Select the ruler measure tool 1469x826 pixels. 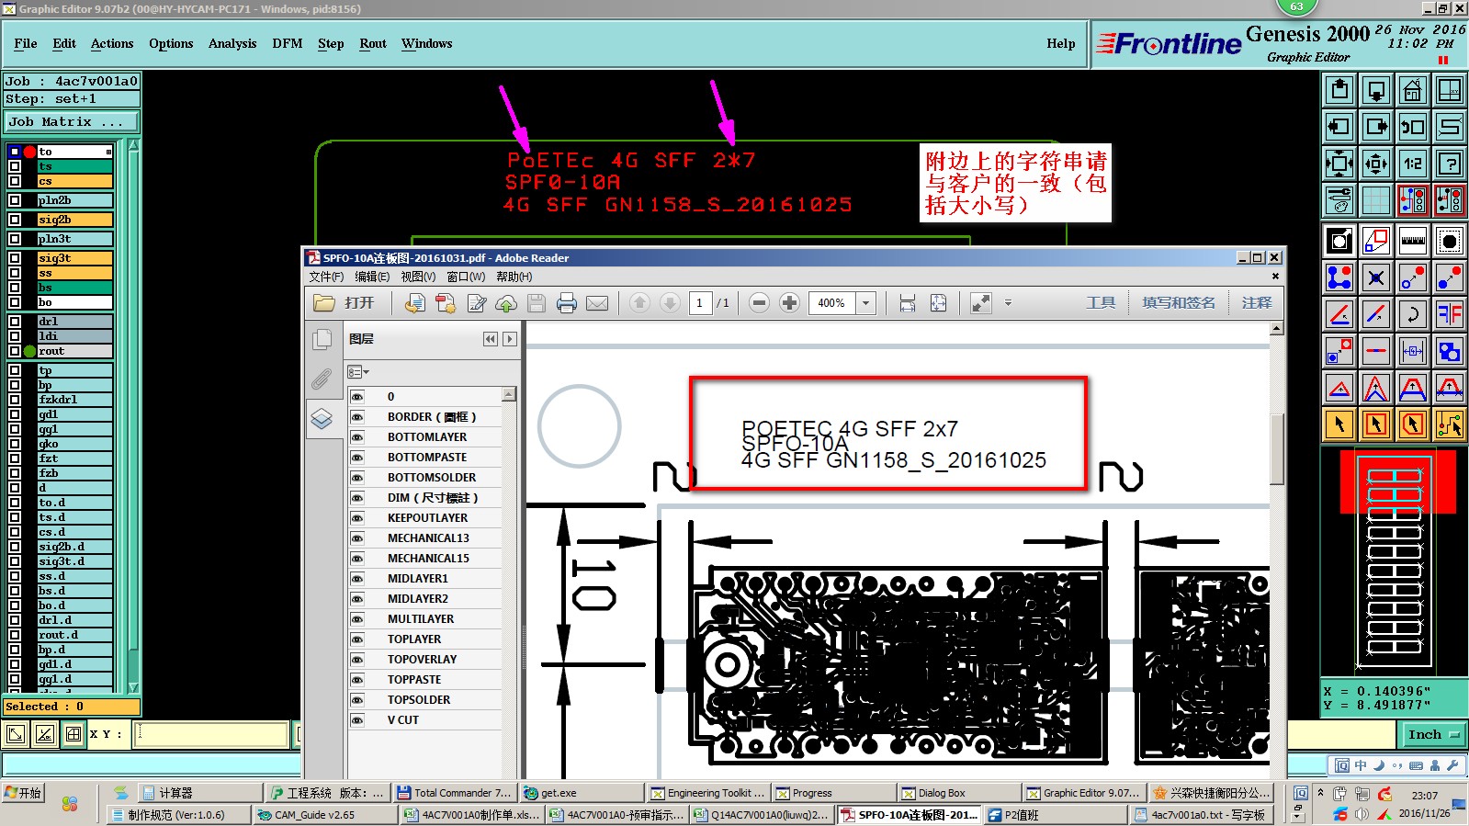pyautogui.click(x=1412, y=241)
